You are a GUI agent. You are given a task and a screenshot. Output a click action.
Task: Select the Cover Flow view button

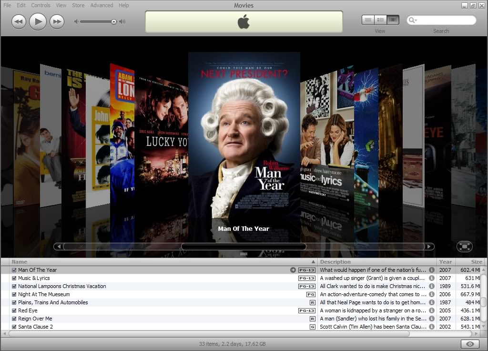click(393, 20)
